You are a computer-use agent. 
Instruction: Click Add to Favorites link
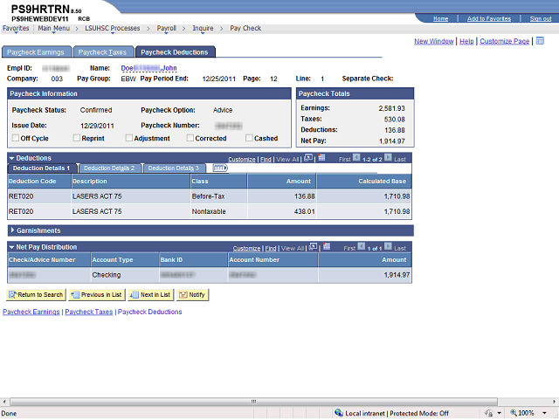tap(489, 18)
